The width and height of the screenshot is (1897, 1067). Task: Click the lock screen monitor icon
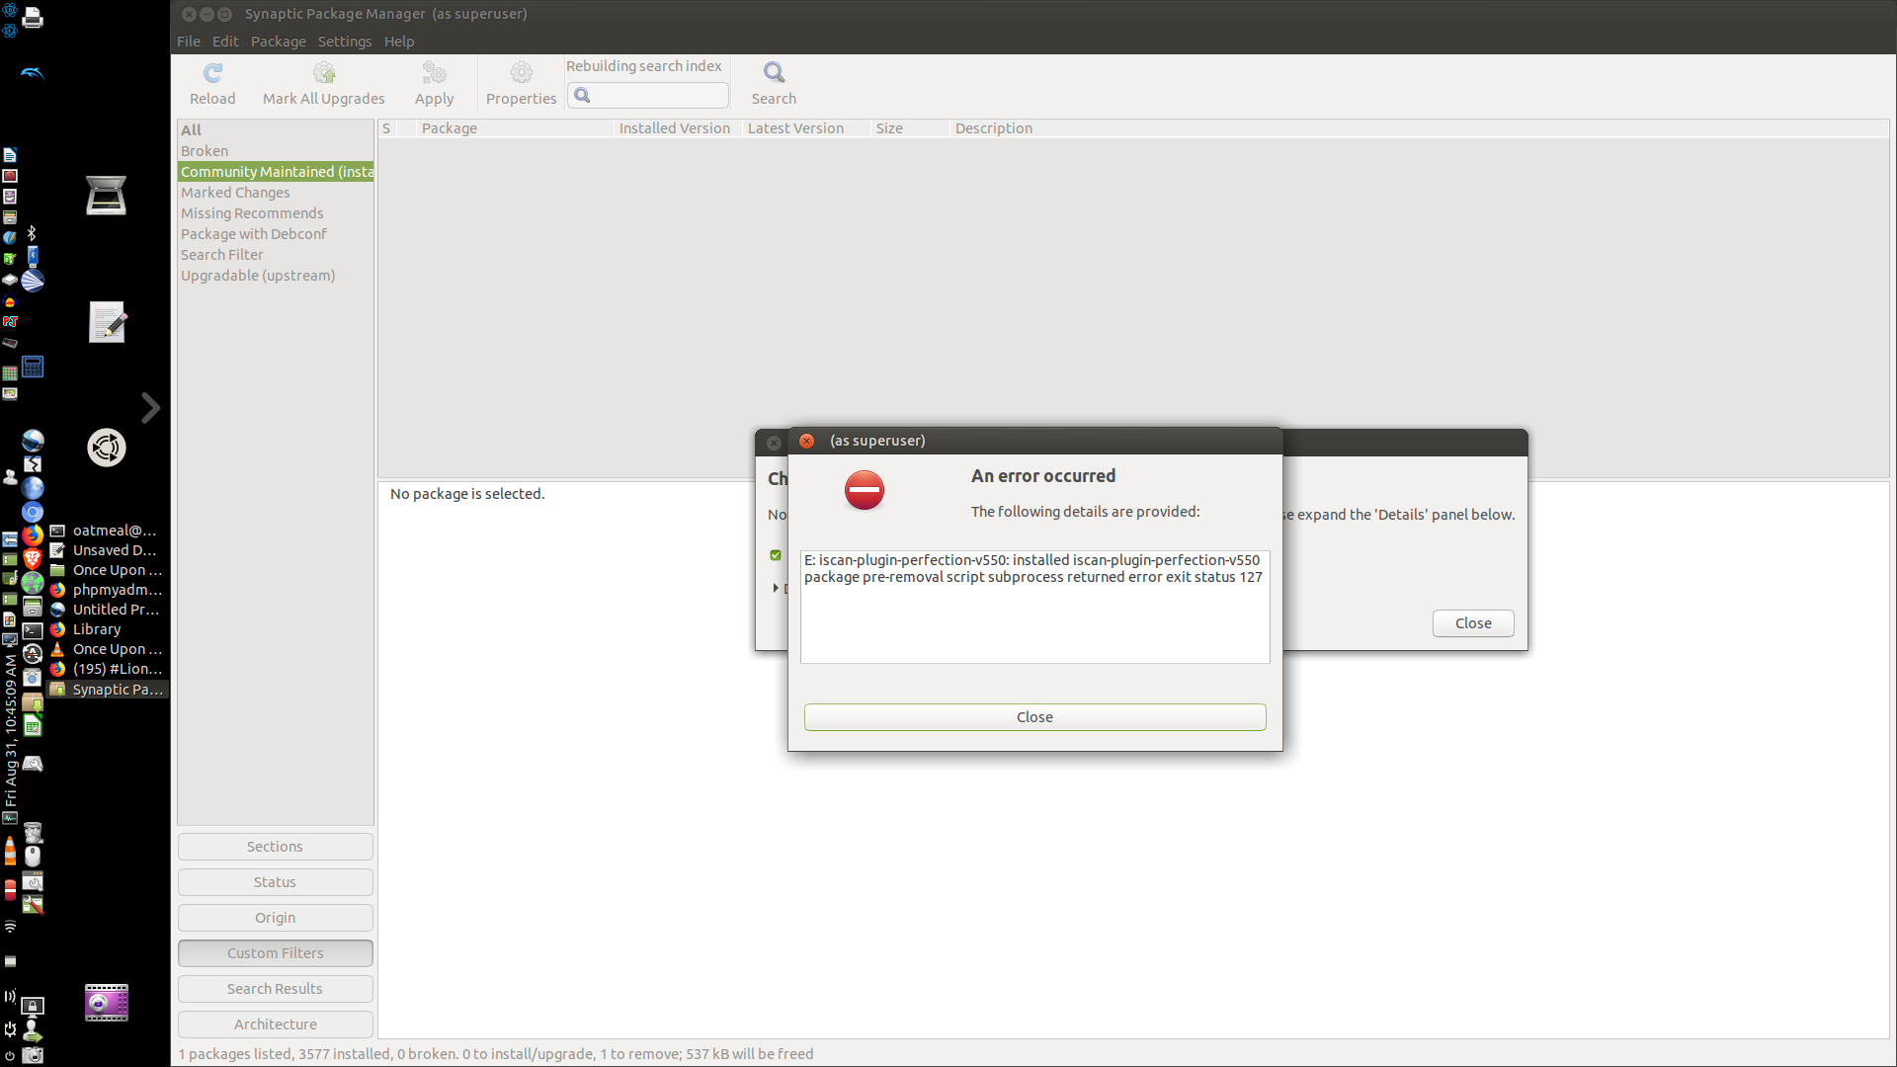pos(33,1007)
